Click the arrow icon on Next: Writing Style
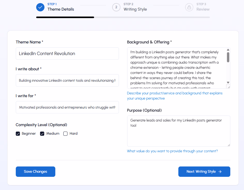Viewport: 244px width, 190px height. [x=220, y=172]
